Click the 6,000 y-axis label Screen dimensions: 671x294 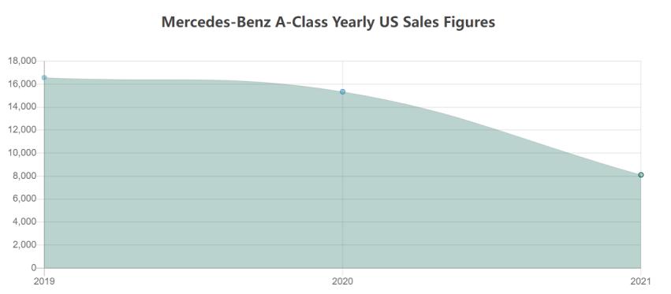24,199
